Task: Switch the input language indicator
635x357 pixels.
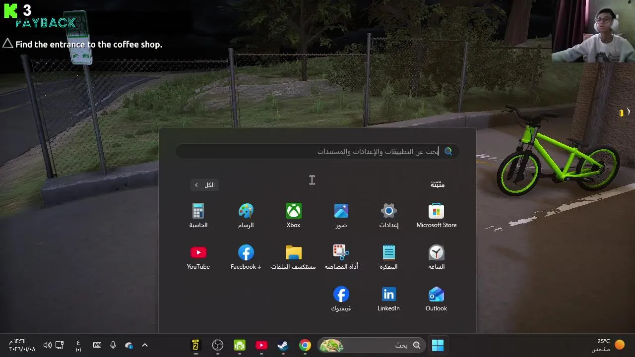Action: coord(78,345)
